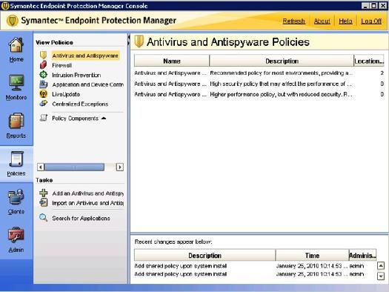The image size is (389, 292).
Task: Click the Firewall policy icon
Action: click(43, 65)
